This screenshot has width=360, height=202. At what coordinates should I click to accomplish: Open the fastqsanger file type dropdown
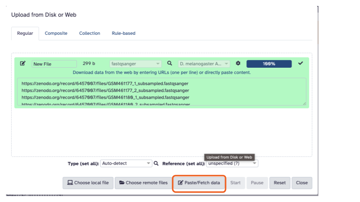click(x=135, y=64)
